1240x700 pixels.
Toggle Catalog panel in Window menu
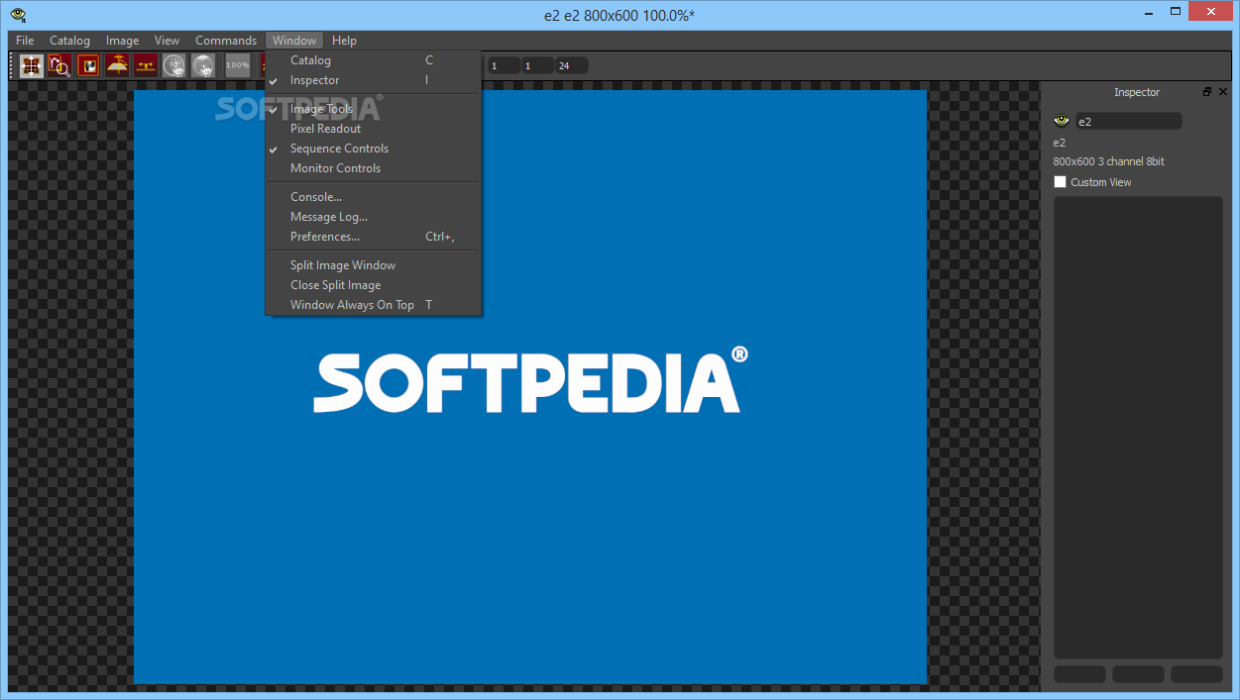373,60
